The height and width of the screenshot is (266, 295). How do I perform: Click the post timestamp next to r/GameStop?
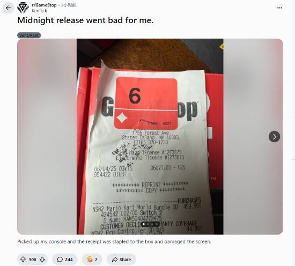coord(69,5)
